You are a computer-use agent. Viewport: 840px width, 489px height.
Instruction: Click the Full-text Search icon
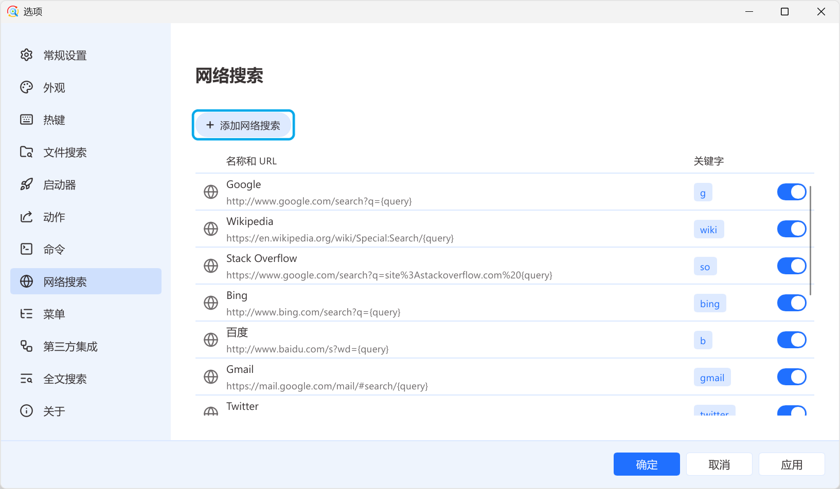tap(26, 379)
